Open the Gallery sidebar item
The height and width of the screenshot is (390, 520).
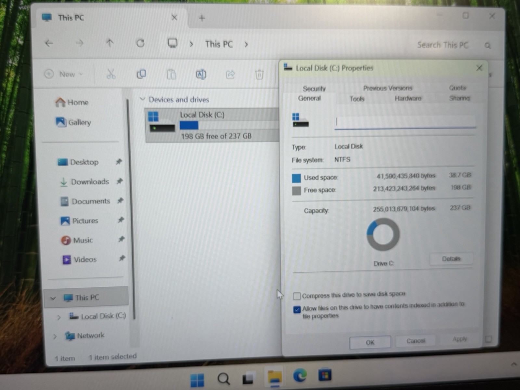[x=73, y=122]
